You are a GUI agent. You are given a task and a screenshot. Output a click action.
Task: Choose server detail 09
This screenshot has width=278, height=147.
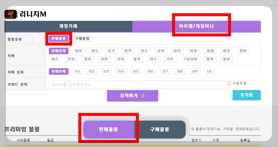(195, 72)
